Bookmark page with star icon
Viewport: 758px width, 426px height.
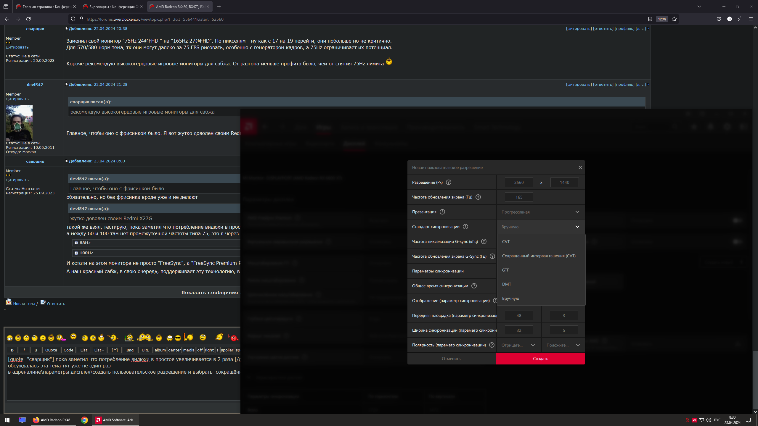(674, 19)
